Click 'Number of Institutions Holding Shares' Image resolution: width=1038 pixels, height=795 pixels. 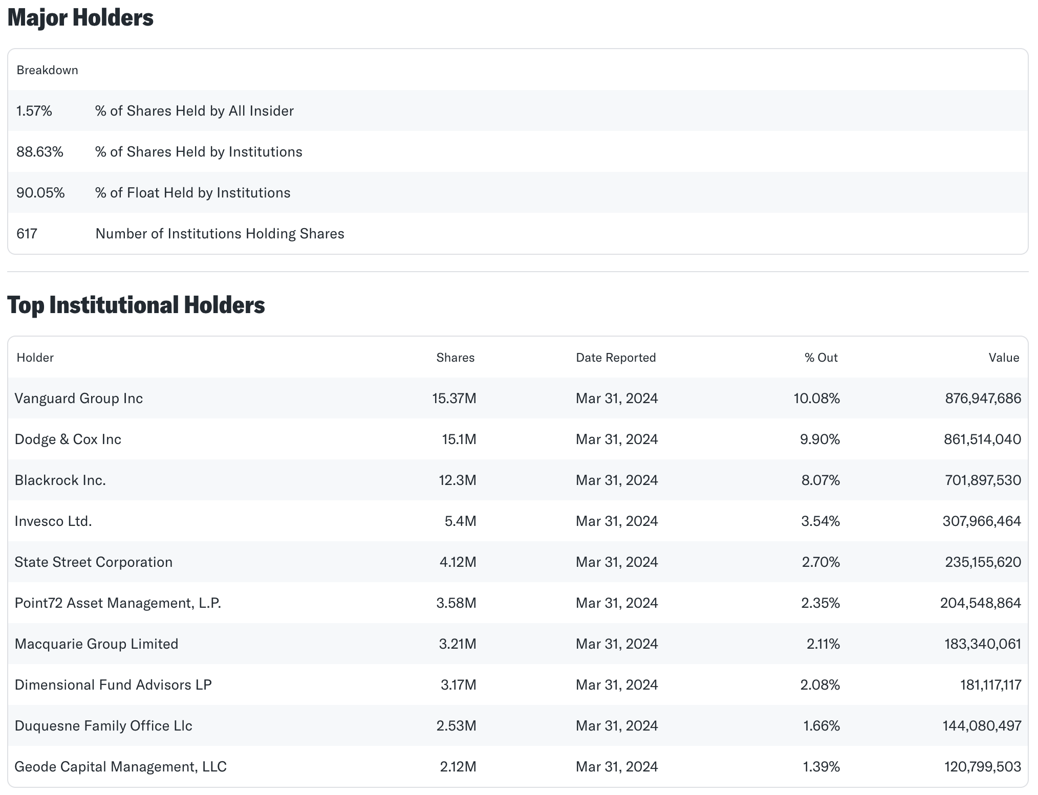coord(220,234)
